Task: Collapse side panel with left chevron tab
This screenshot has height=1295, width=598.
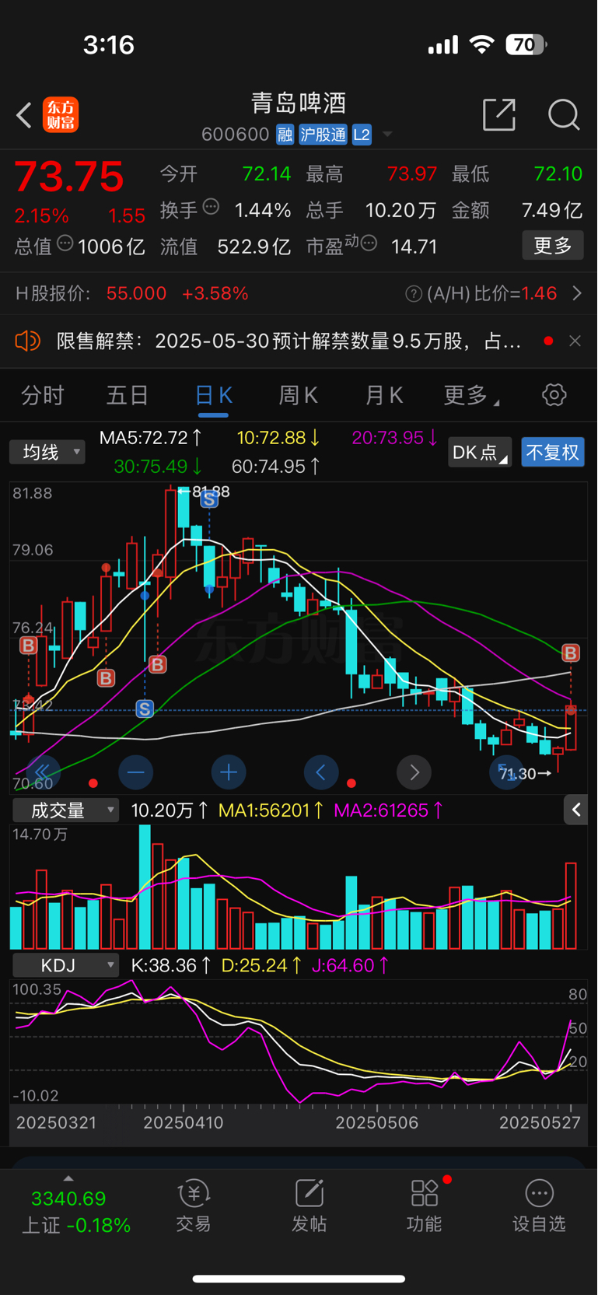Action: pyautogui.click(x=575, y=810)
